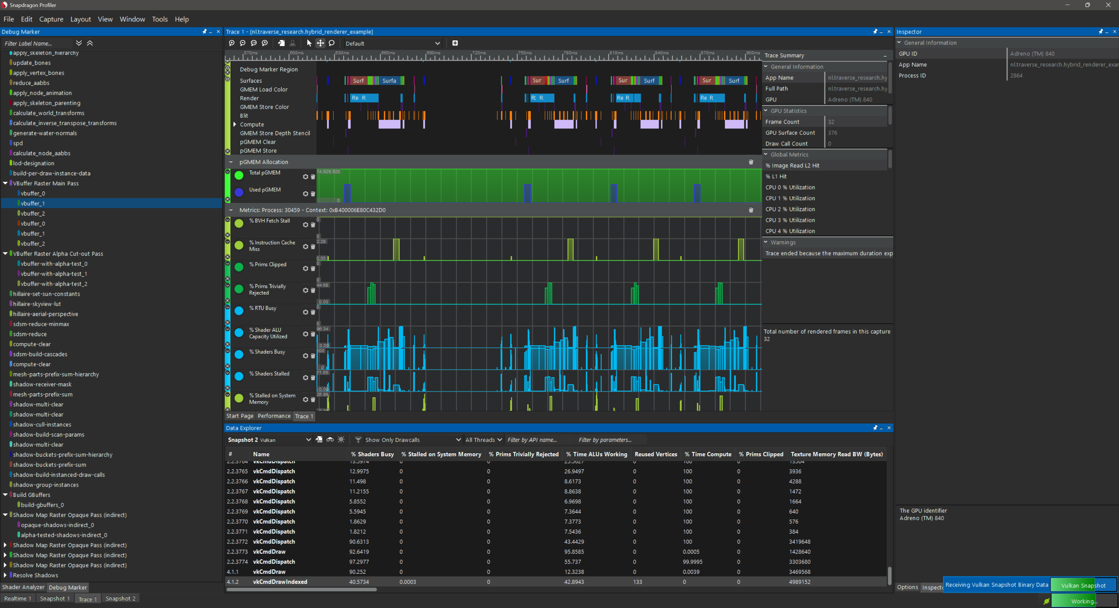Add a new track with plus icon
Viewport: 1119px width, 608px height.
[x=455, y=43]
